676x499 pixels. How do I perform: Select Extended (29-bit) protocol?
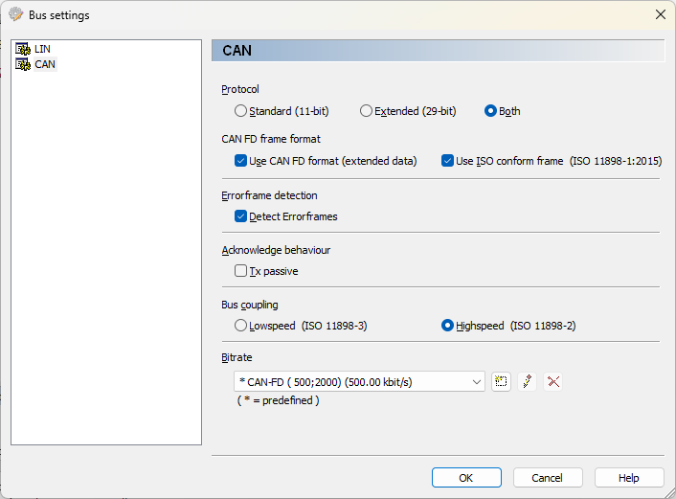click(367, 111)
